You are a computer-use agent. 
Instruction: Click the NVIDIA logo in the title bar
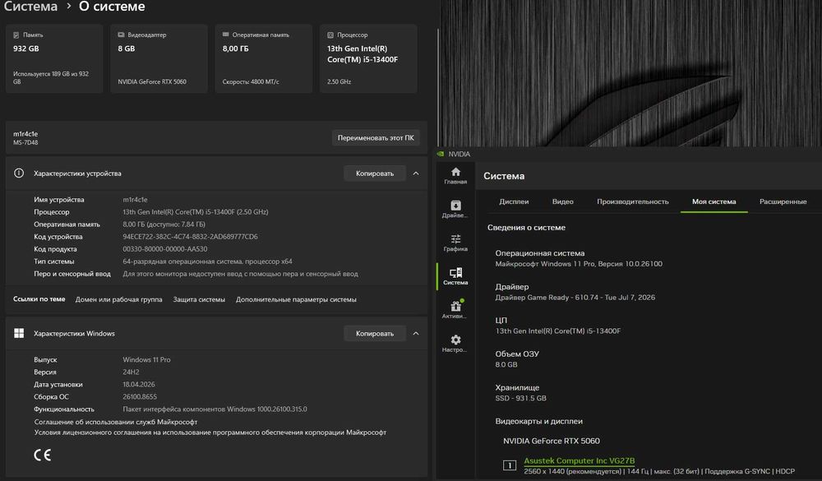[441, 155]
